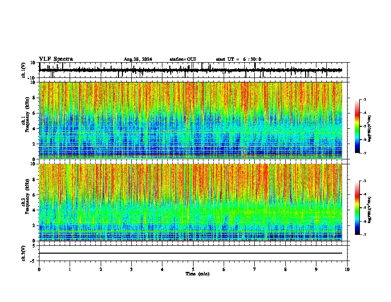Click inside the ch.2 spectrogram panel
391x302 pixels.
coord(191,202)
